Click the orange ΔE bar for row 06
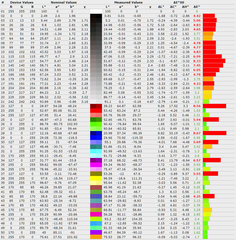 pos(208,34)
